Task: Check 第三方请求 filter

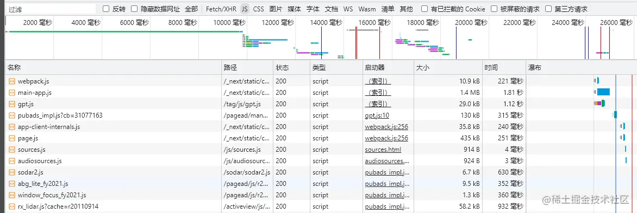Action: (548, 9)
